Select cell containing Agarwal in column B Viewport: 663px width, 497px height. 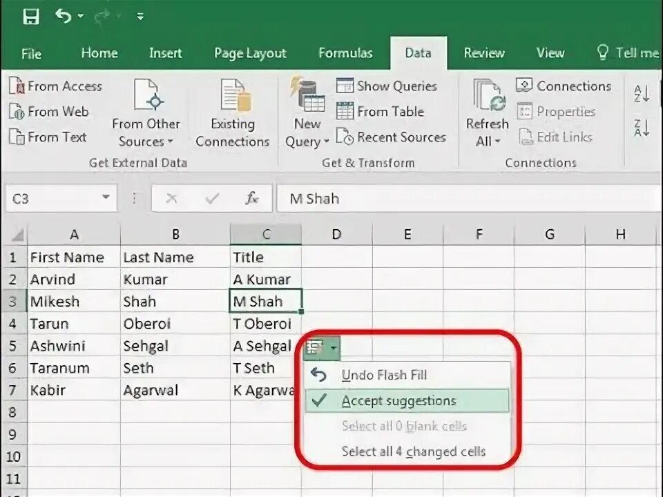tap(175, 390)
